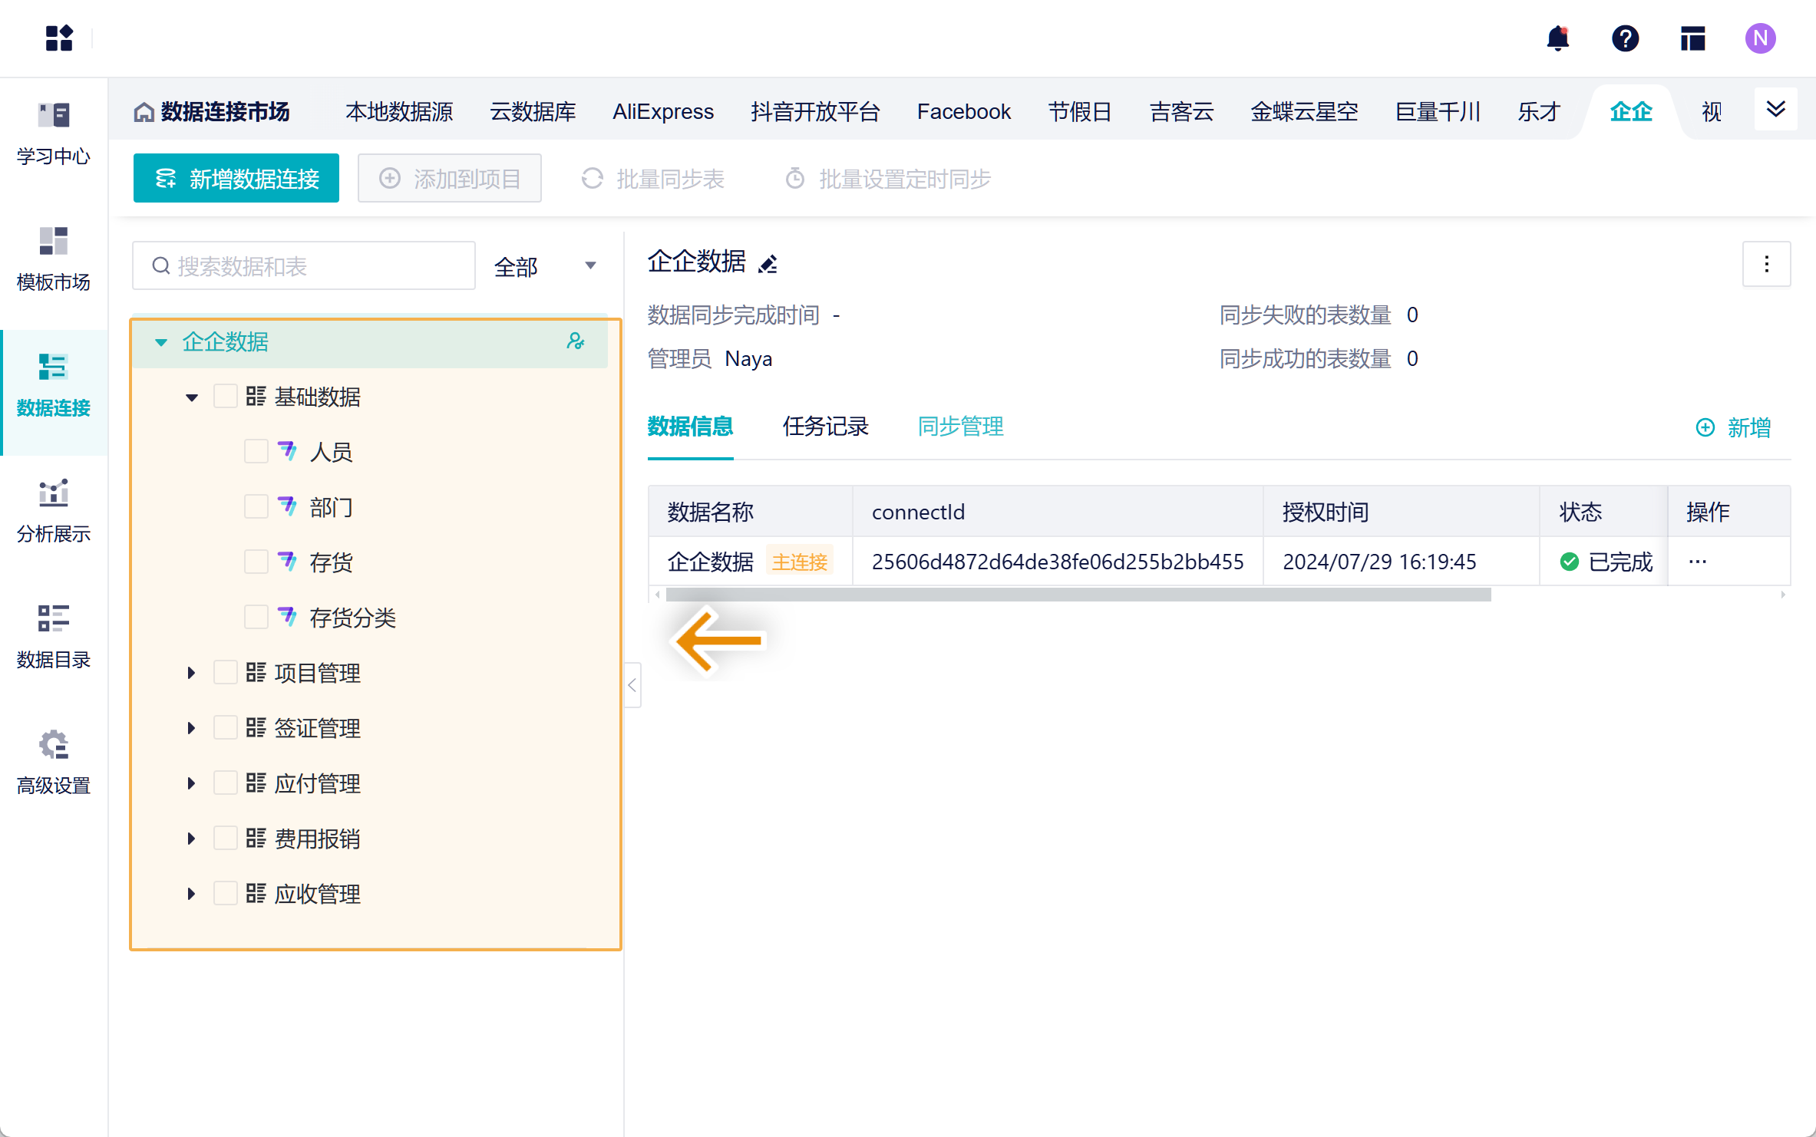The image size is (1816, 1137).
Task: Click 新增数据连接 button
Action: 236,179
